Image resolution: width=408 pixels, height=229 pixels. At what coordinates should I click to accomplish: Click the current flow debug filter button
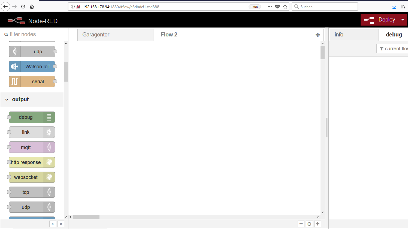[393, 49]
